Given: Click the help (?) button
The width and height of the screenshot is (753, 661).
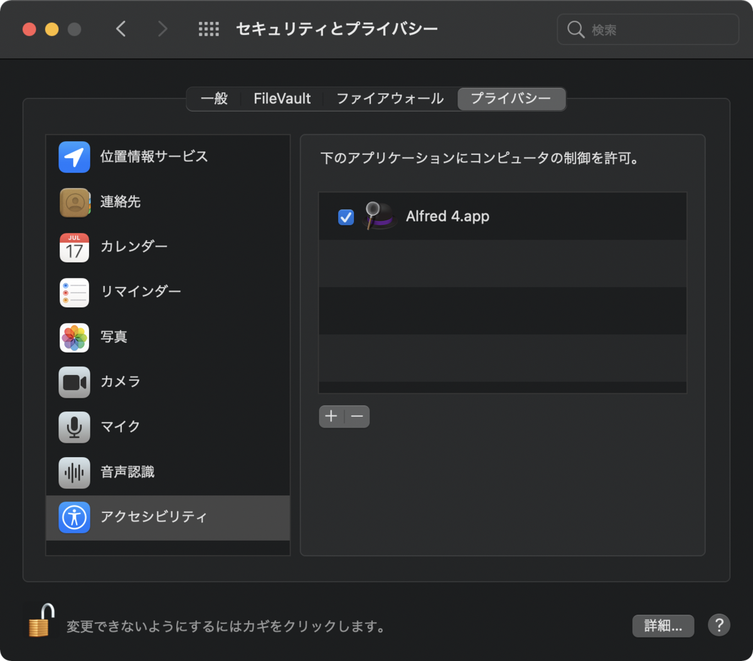Looking at the screenshot, I should coord(719,625).
